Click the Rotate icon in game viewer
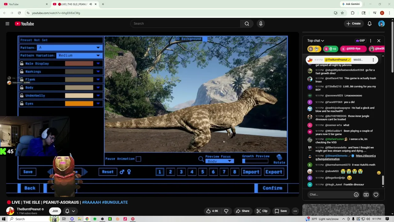Viewport: 394px width, 222px height. 279,159
